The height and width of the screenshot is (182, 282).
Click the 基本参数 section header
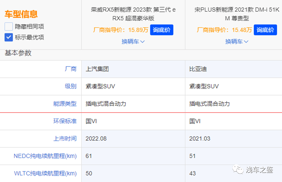[x=18, y=53]
